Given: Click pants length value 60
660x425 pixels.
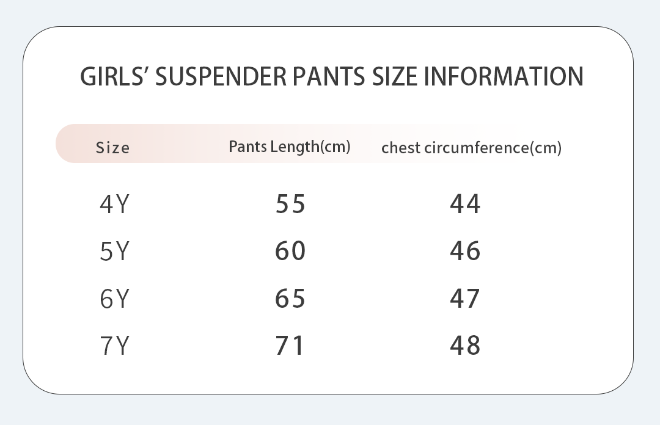Looking at the screenshot, I should coord(290,251).
